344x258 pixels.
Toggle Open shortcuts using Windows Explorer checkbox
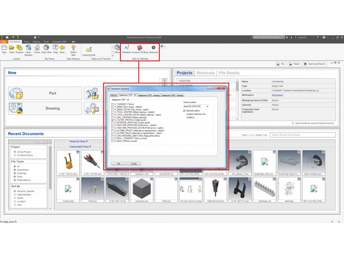point(293,123)
